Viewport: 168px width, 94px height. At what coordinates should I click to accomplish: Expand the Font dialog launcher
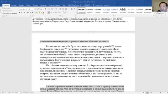[x=46, y=16]
